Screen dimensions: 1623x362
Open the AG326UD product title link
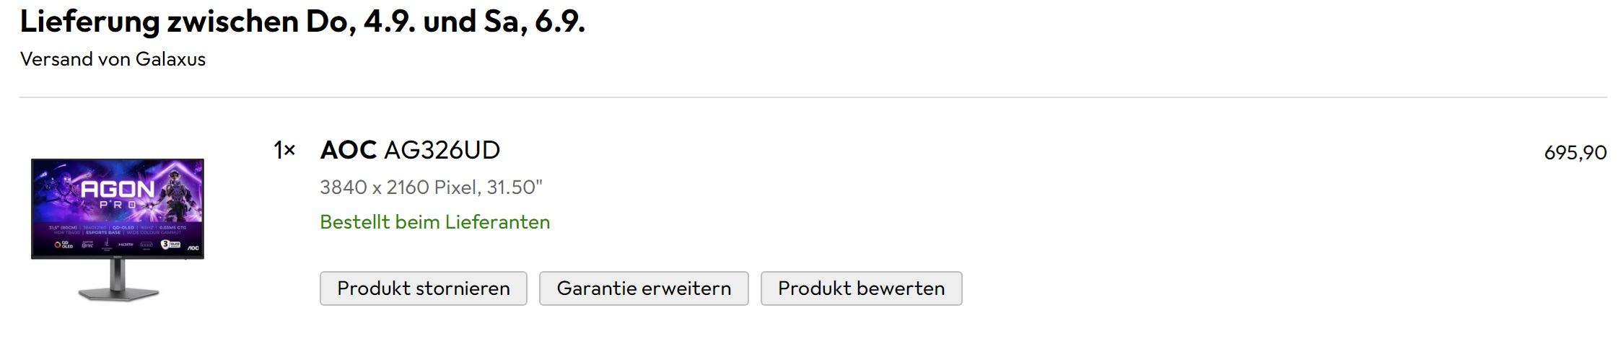coord(442,150)
